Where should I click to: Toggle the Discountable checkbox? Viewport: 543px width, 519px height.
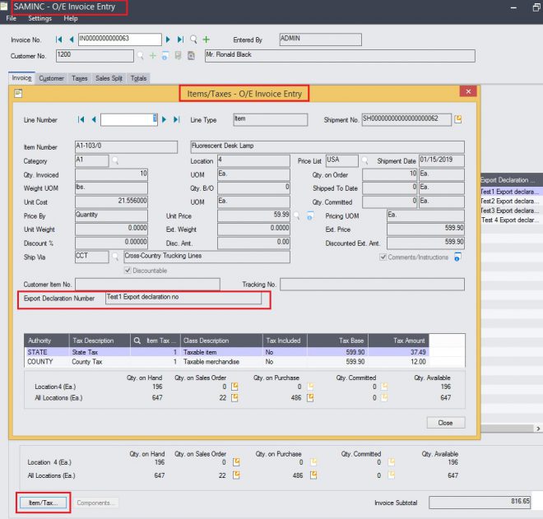click(127, 271)
